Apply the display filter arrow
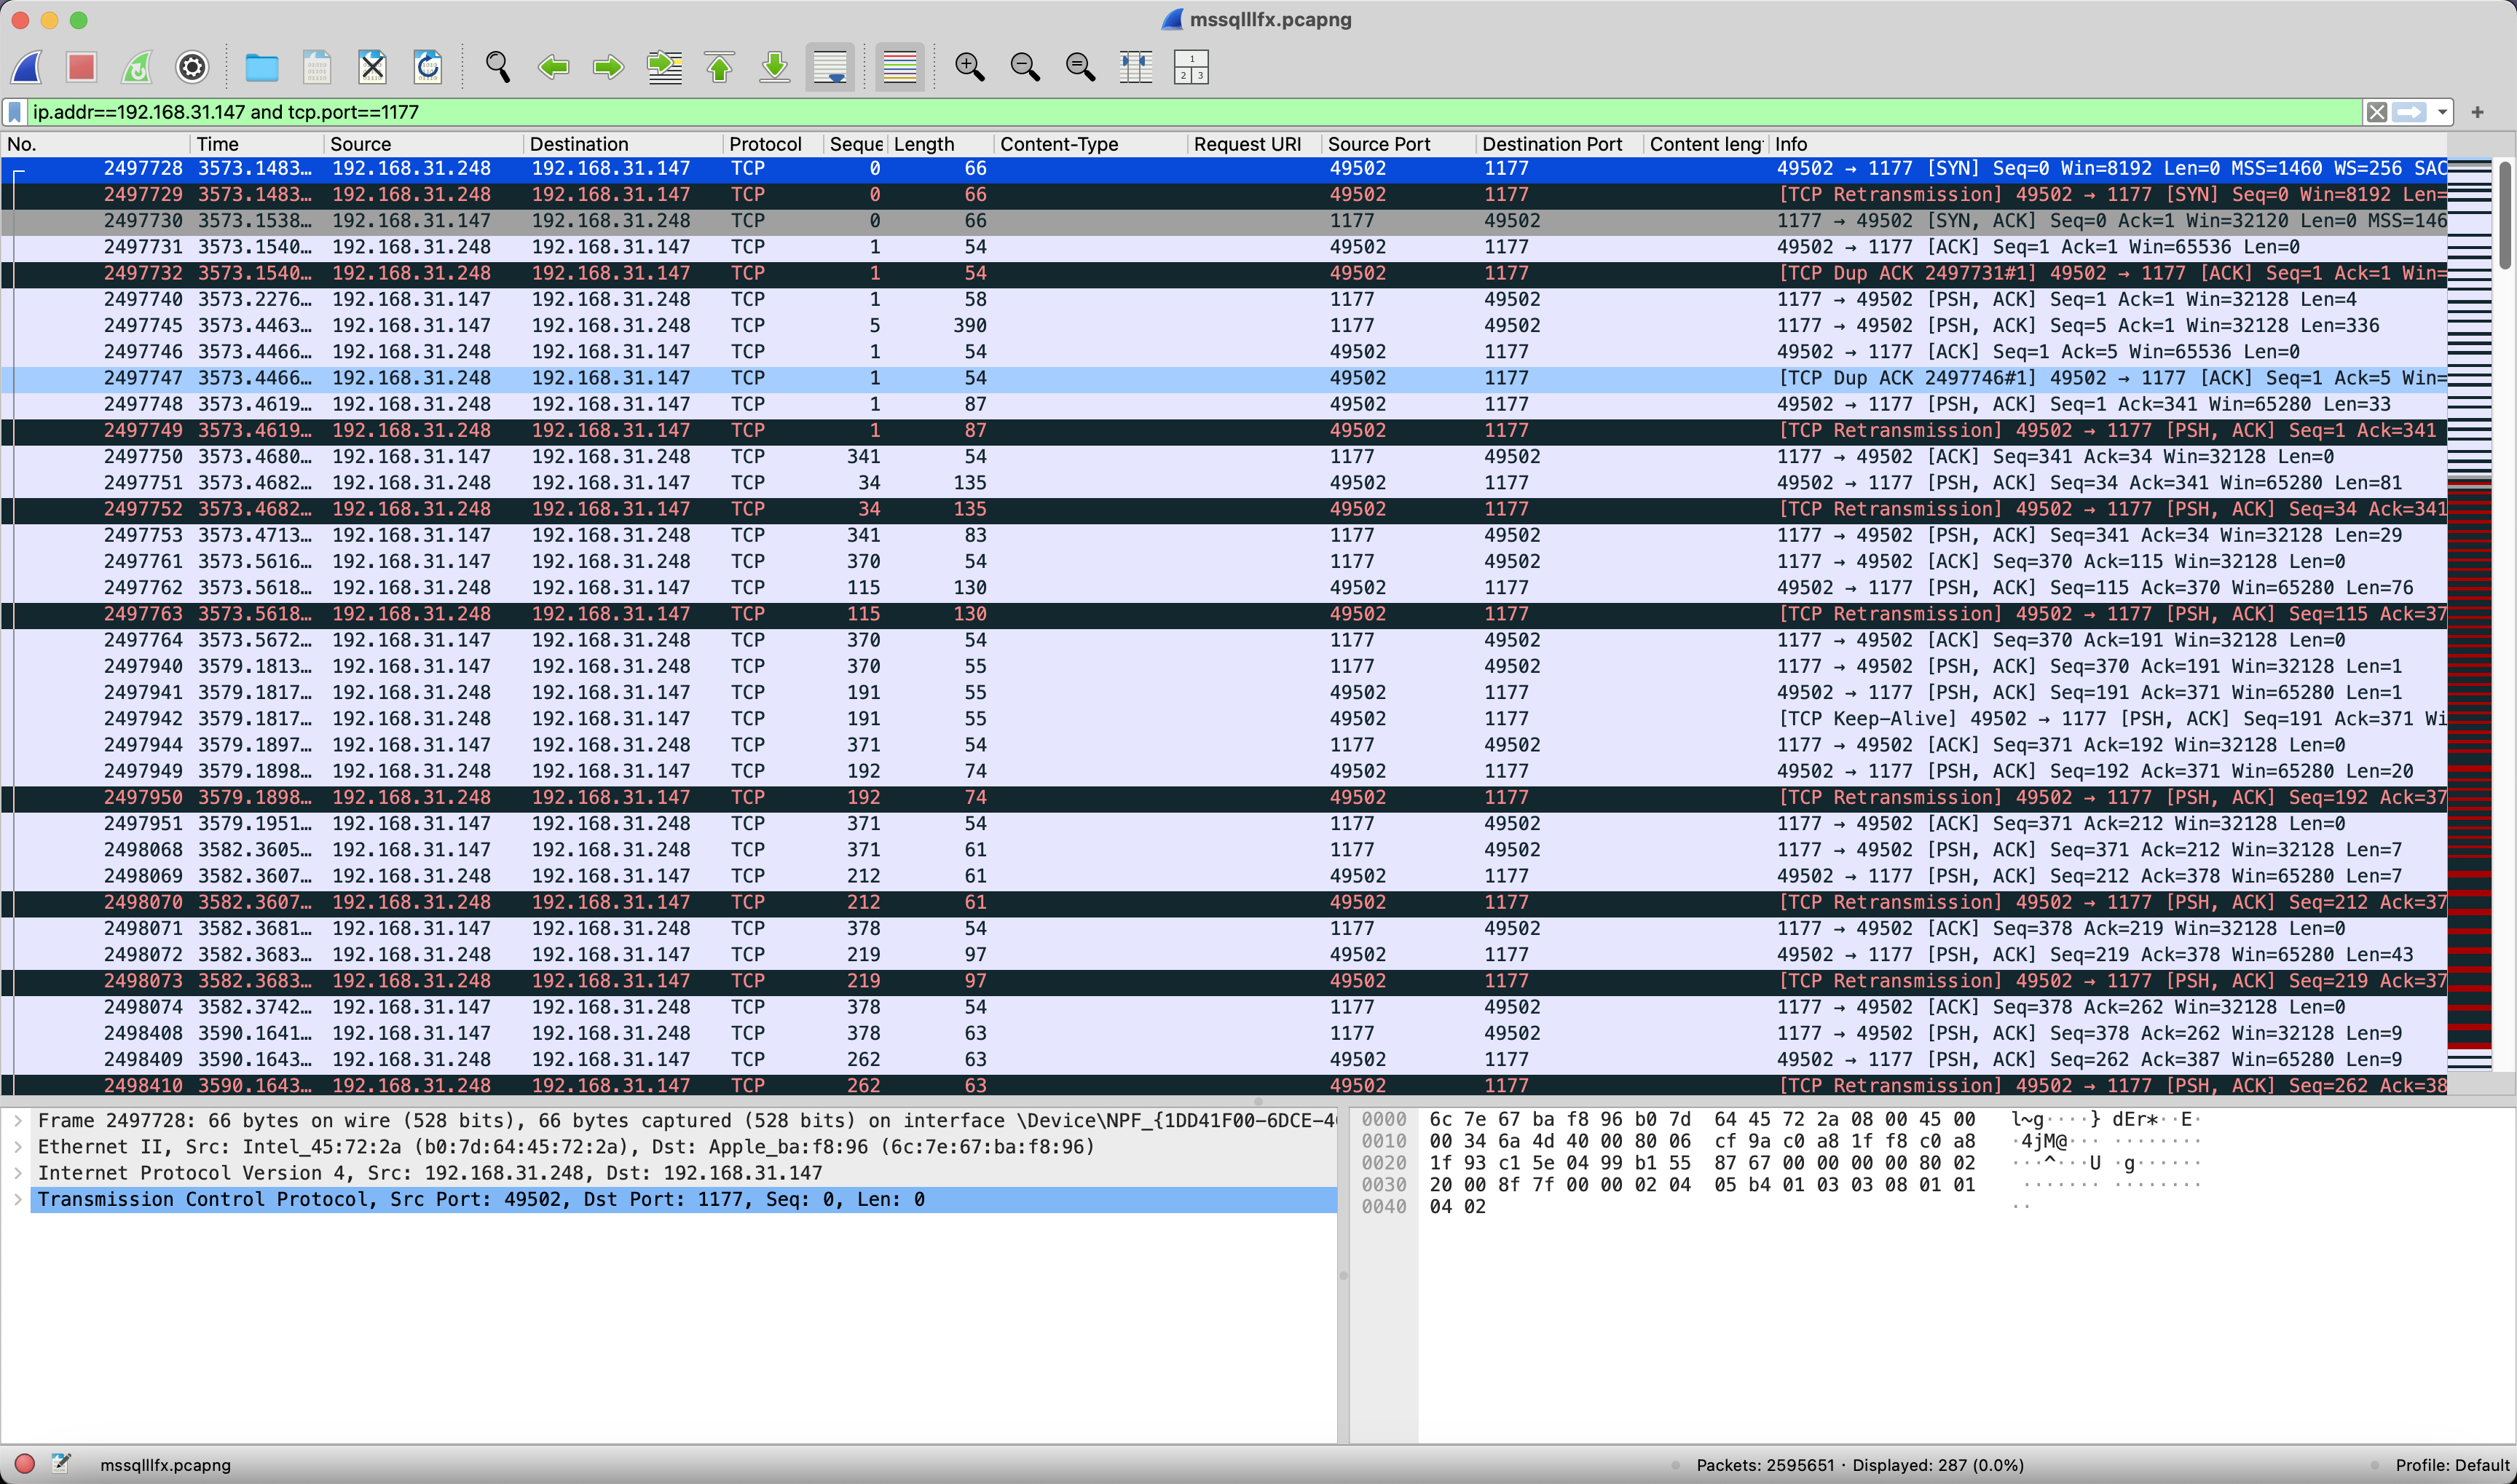The width and height of the screenshot is (2517, 1484). click(2410, 112)
